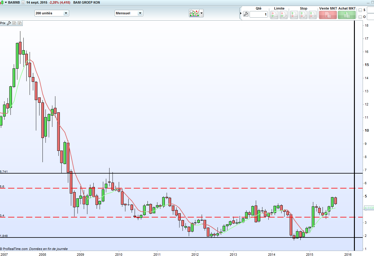
Task: Tick the S checkbox
Action: tap(360, 10)
